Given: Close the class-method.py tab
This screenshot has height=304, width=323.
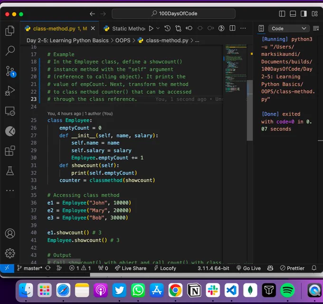Looking at the screenshot, I should (93, 28).
